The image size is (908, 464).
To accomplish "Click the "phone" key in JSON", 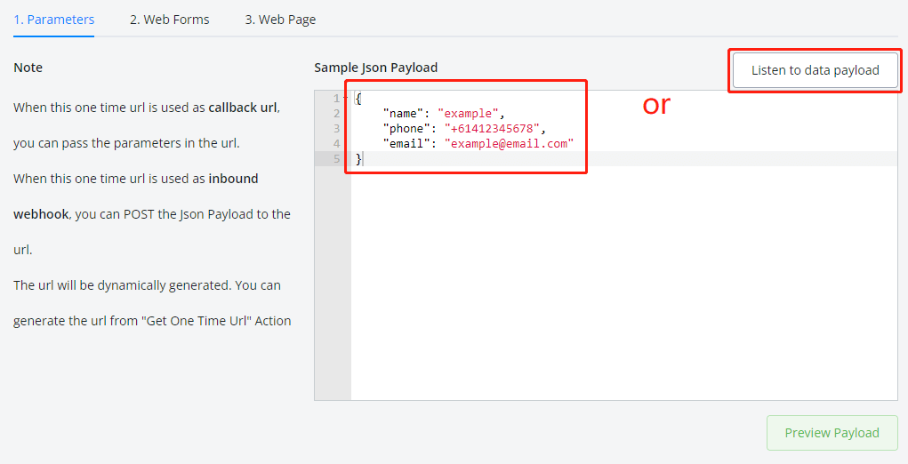I will [x=407, y=129].
